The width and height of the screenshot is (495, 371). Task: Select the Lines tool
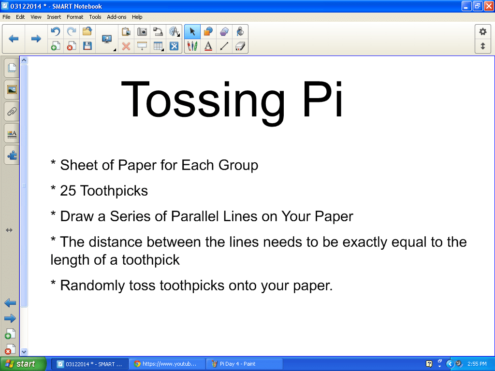point(224,46)
